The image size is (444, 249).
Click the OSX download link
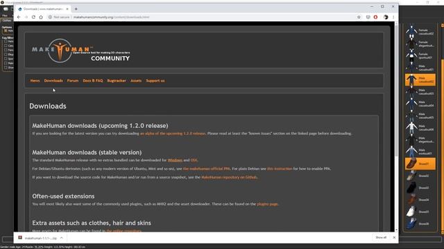click(x=194, y=160)
